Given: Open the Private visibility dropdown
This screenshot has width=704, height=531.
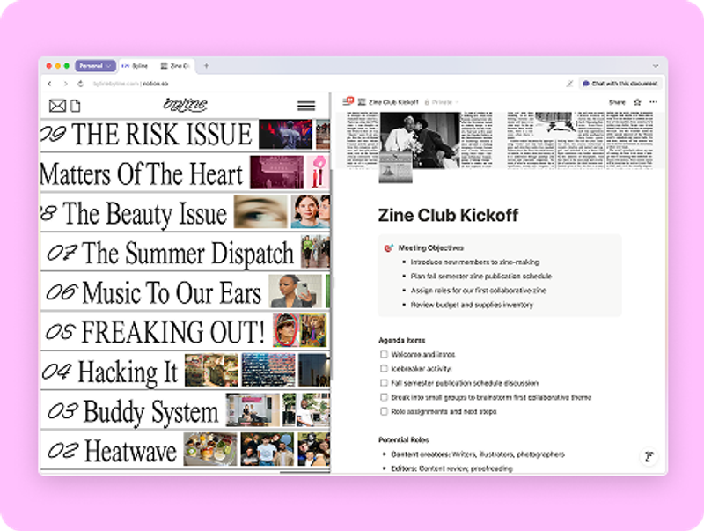Looking at the screenshot, I should tap(442, 102).
